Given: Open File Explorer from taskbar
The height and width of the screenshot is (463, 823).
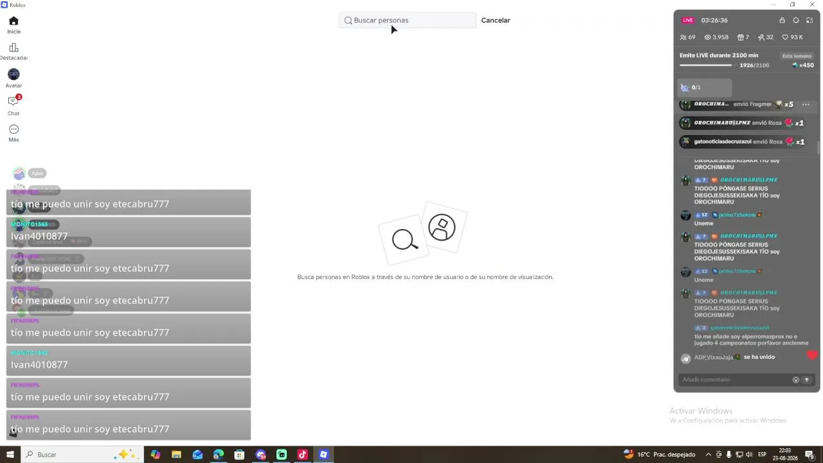Looking at the screenshot, I should click(x=176, y=455).
